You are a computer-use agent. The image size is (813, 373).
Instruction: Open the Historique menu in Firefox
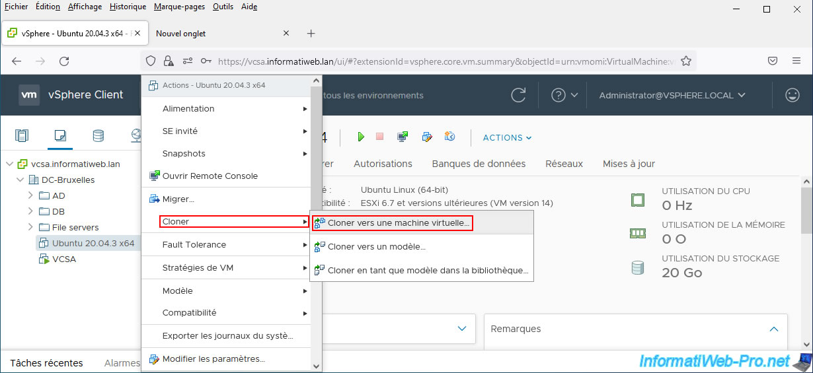click(128, 7)
